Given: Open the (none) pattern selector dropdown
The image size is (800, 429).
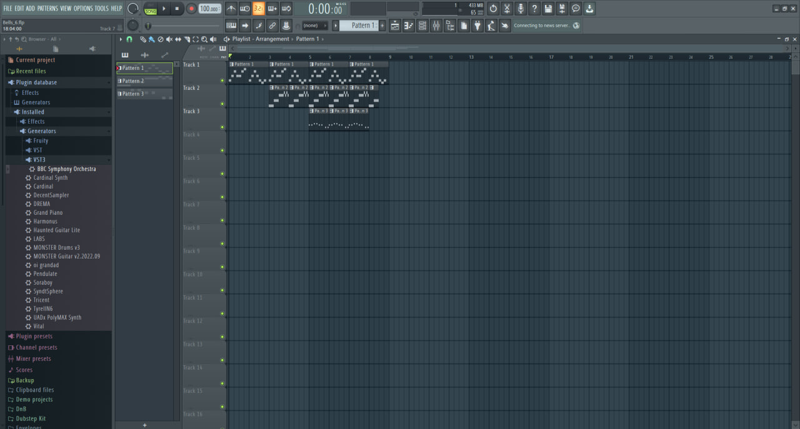Looking at the screenshot, I should click(315, 26).
